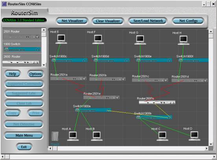Click the Switch1900d device
217x160 pixels.
point(112,60)
